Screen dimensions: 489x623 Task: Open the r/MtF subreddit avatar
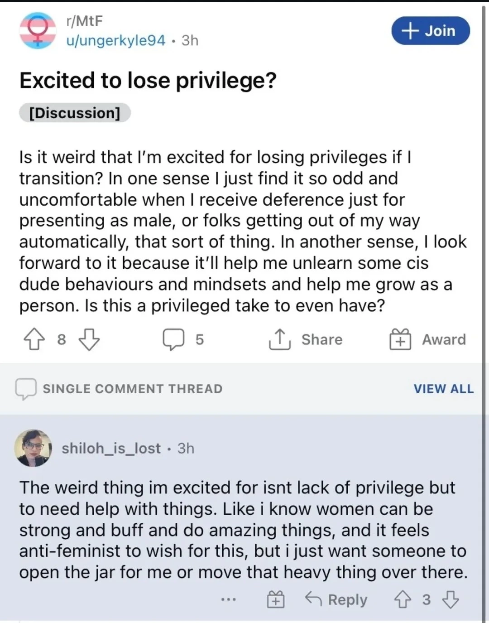pyautogui.click(x=38, y=30)
